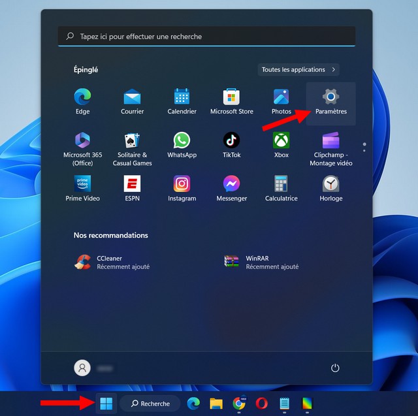Click the Recherche taskbar search box

150,404
